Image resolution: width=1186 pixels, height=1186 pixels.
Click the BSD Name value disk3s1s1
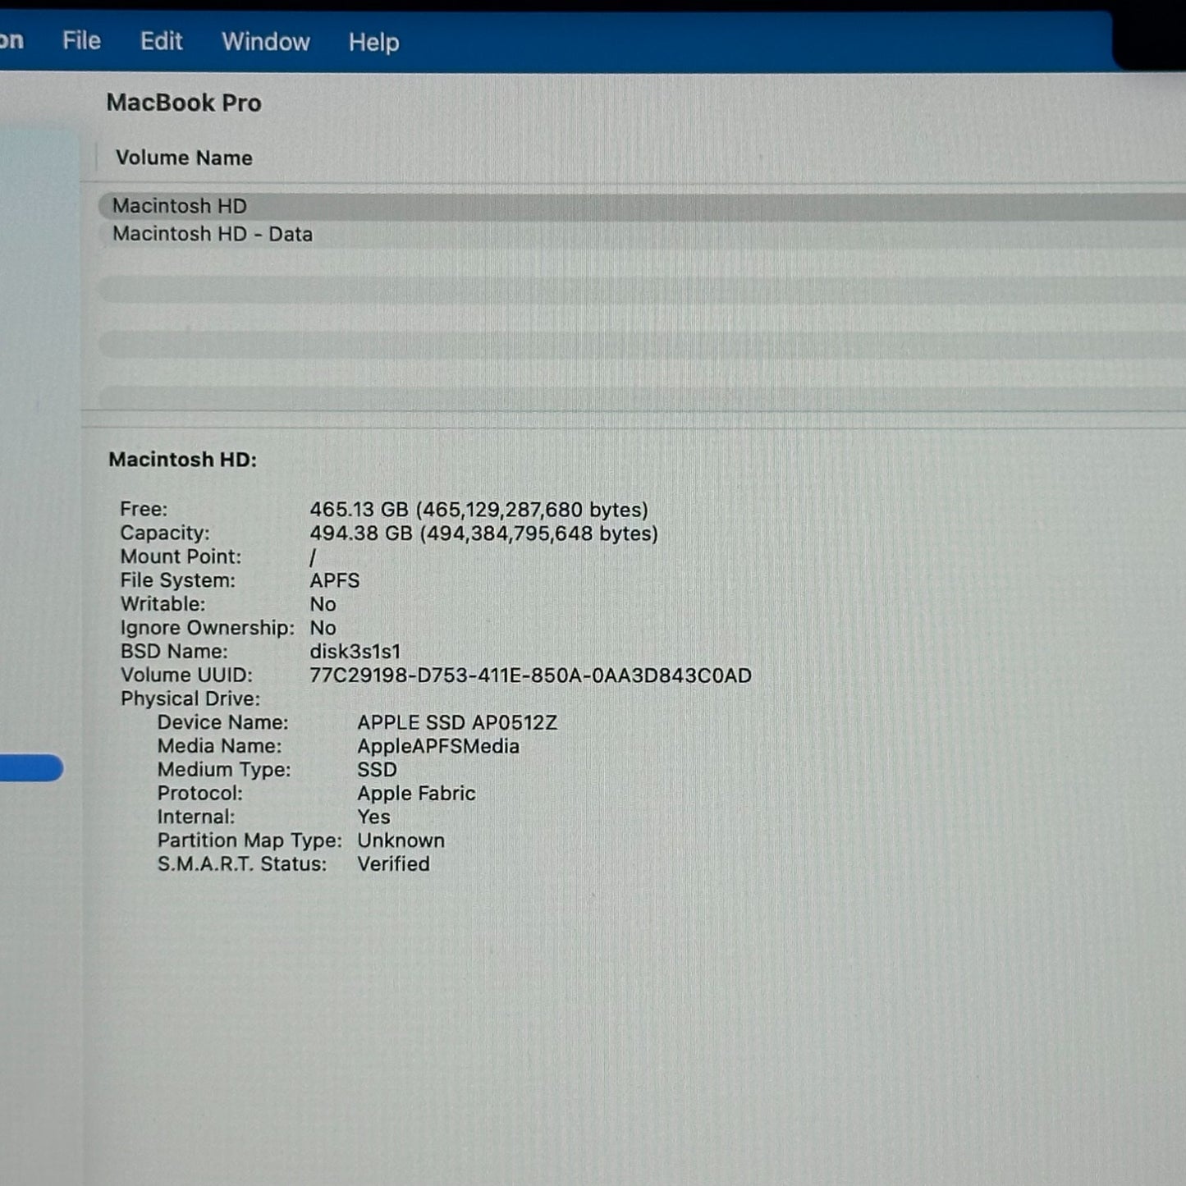(355, 652)
